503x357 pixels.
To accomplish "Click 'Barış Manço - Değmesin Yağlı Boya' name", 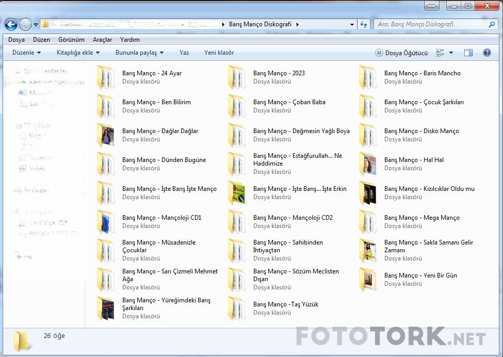I will coord(302,131).
